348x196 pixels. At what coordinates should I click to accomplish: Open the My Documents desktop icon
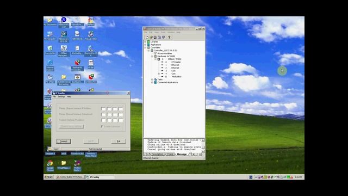tap(50, 22)
